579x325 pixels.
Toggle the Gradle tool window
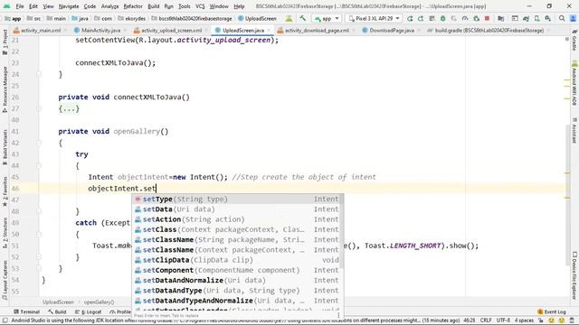click(574, 40)
